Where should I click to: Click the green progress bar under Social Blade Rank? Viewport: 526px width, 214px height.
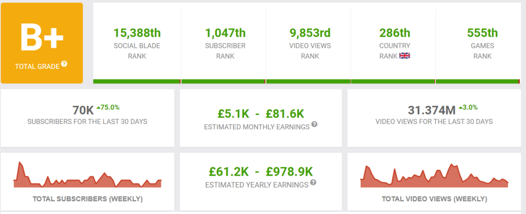137,81
